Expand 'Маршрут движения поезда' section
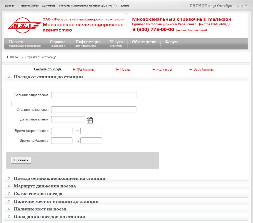The height and width of the screenshot is (223, 253). coord(45,186)
